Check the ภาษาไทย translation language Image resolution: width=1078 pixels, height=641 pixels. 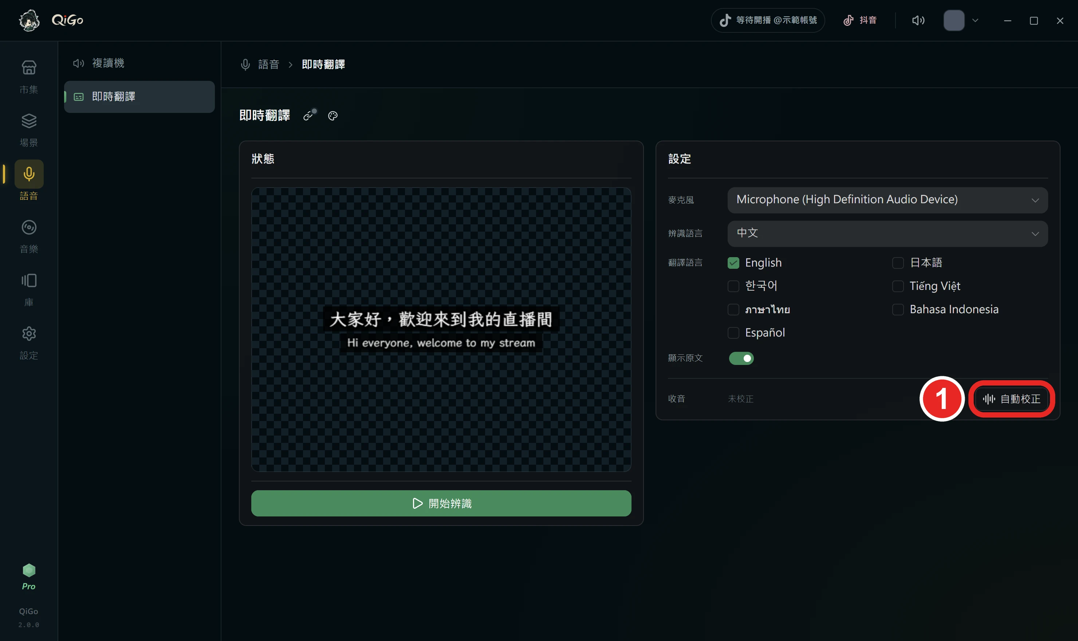pyautogui.click(x=733, y=309)
